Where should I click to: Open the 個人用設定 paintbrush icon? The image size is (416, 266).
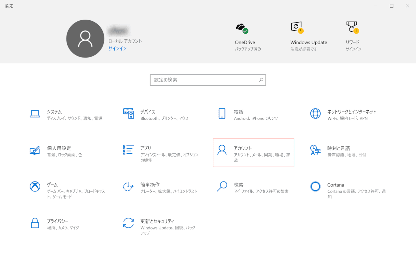35,150
